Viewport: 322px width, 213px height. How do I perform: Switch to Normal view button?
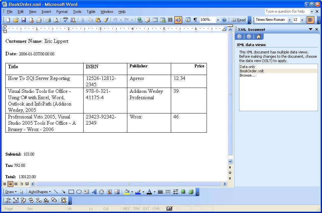(x=5, y=184)
